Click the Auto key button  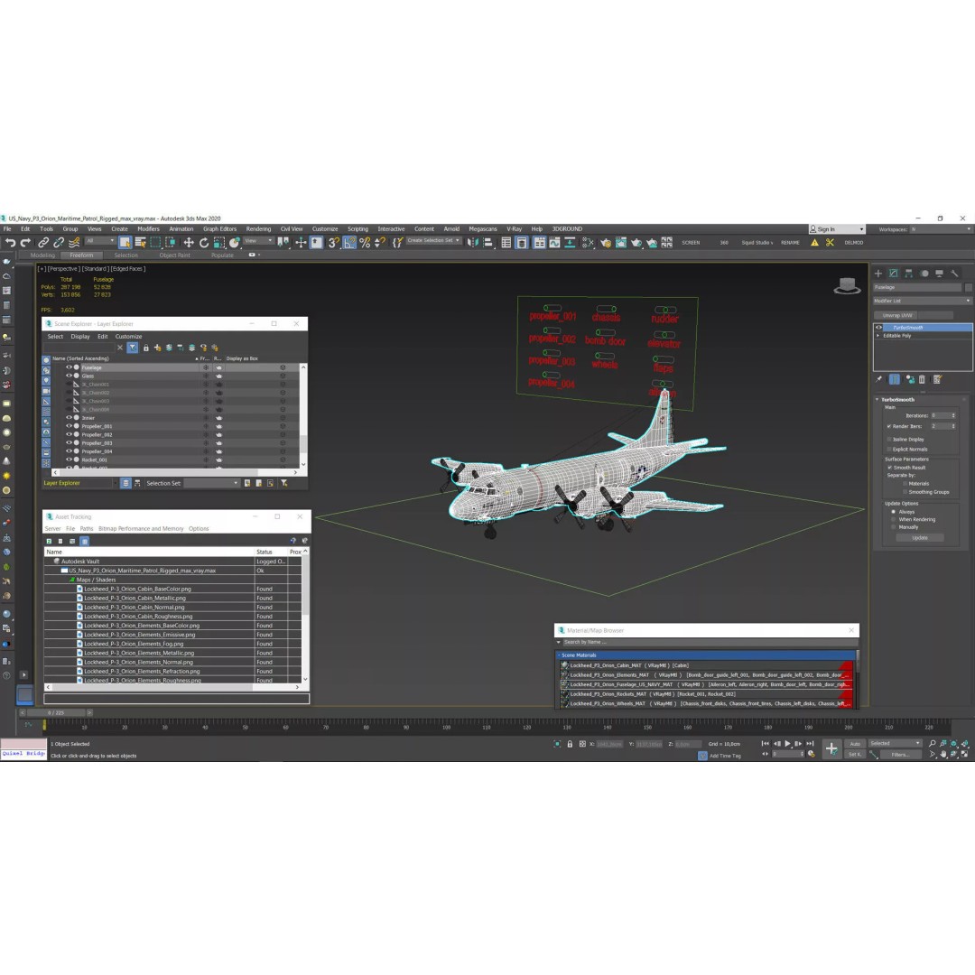(855, 744)
